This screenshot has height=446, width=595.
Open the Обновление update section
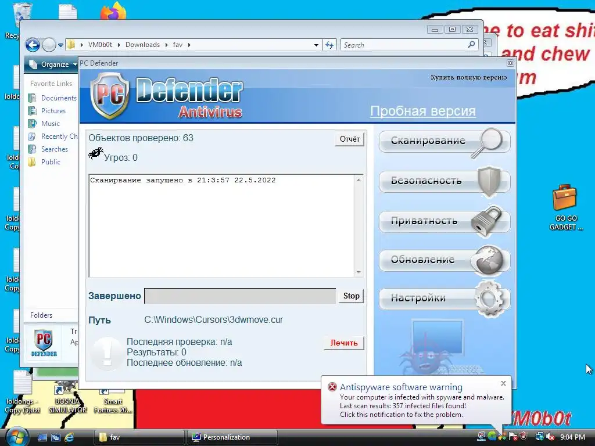click(x=444, y=260)
